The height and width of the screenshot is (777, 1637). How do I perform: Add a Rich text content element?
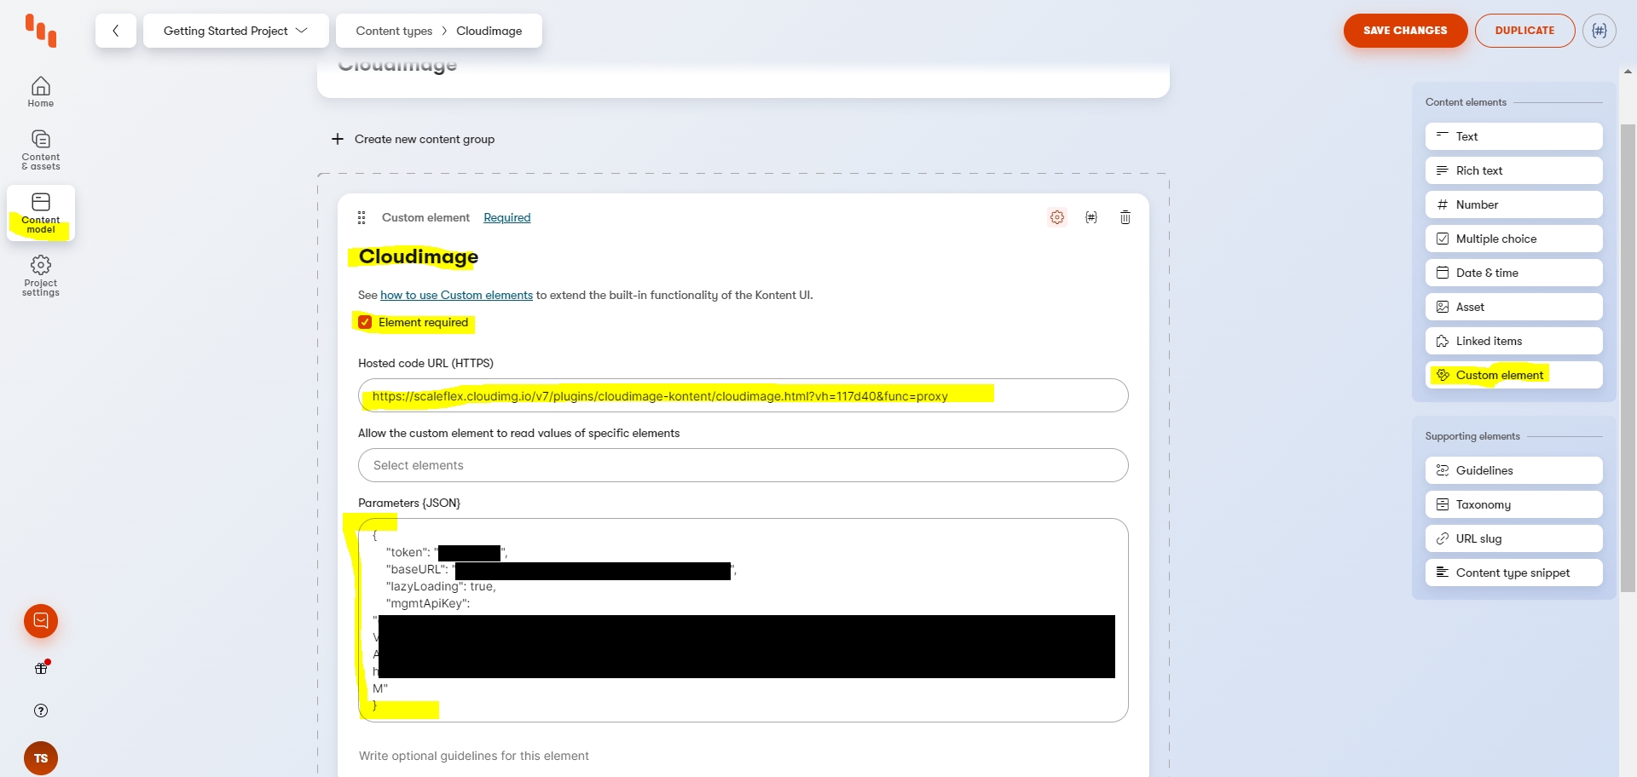tap(1513, 170)
